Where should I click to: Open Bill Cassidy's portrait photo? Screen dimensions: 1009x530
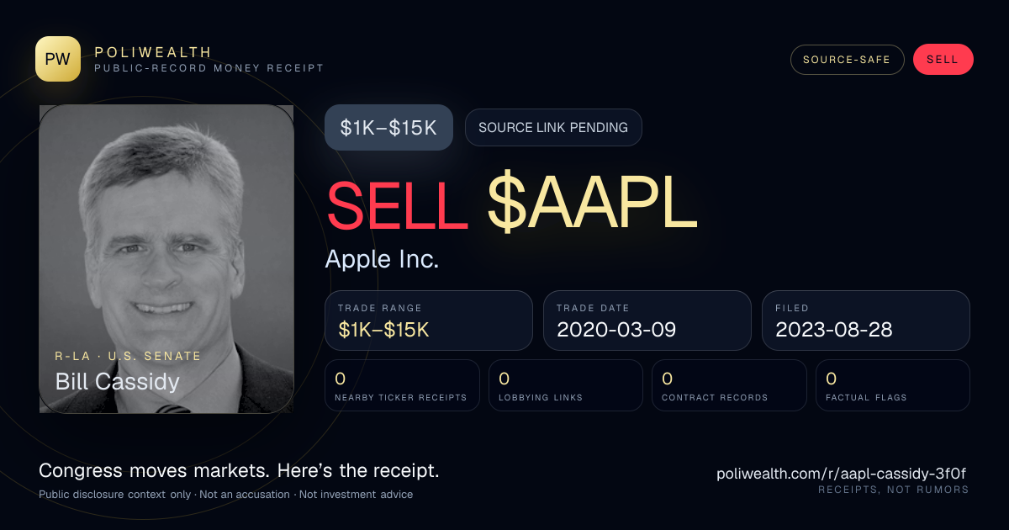tap(166, 259)
